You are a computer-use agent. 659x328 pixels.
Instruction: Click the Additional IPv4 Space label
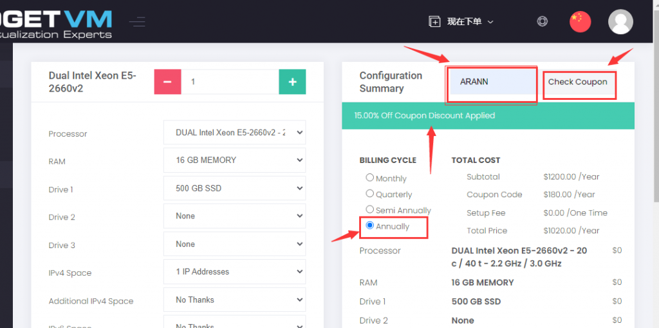point(91,301)
